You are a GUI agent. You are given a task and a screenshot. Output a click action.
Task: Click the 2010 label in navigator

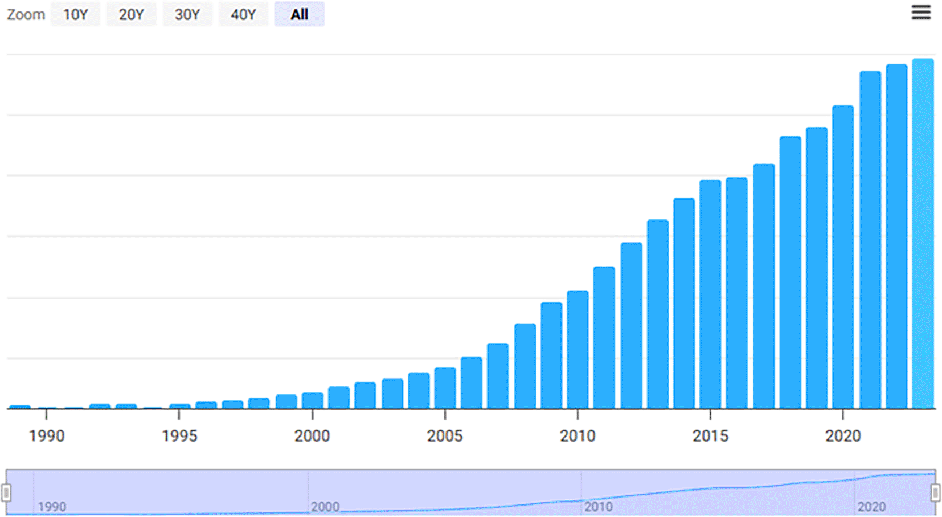(598, 506)
